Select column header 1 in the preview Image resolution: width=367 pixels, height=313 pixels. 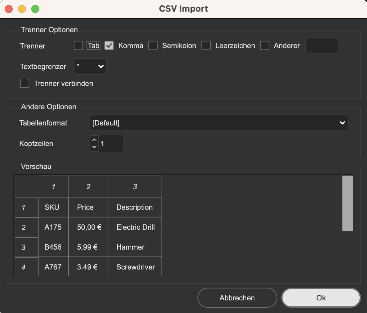point(54,187)
